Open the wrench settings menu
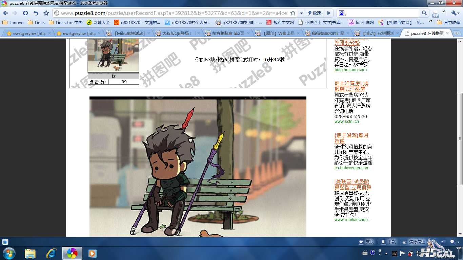The width and height of the screenshot is (463, 260). (455, 13)
